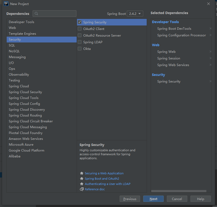Choose Amazon Web Services category
This screenshot has height=207, width=217.
coord(42,139)
